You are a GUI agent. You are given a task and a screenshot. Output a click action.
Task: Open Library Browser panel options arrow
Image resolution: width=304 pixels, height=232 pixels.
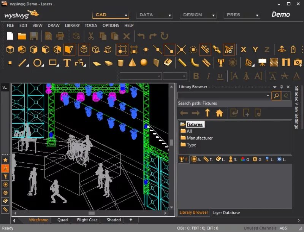click(275, 87)
